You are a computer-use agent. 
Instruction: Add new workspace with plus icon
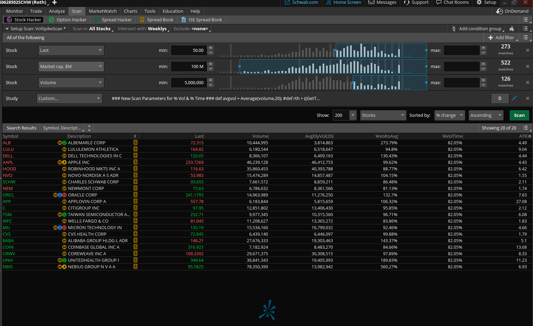pyautogui.click(x=54, y=2)
